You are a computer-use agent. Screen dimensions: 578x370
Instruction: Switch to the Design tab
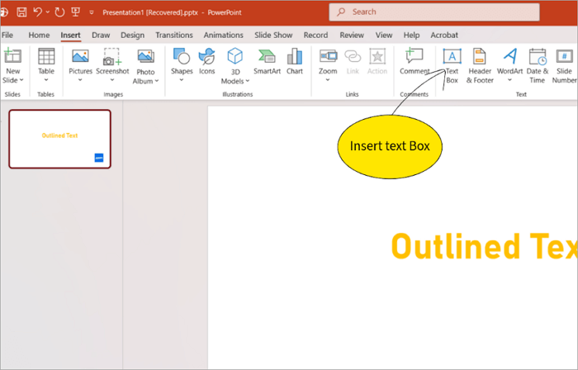tap(132, 36)
